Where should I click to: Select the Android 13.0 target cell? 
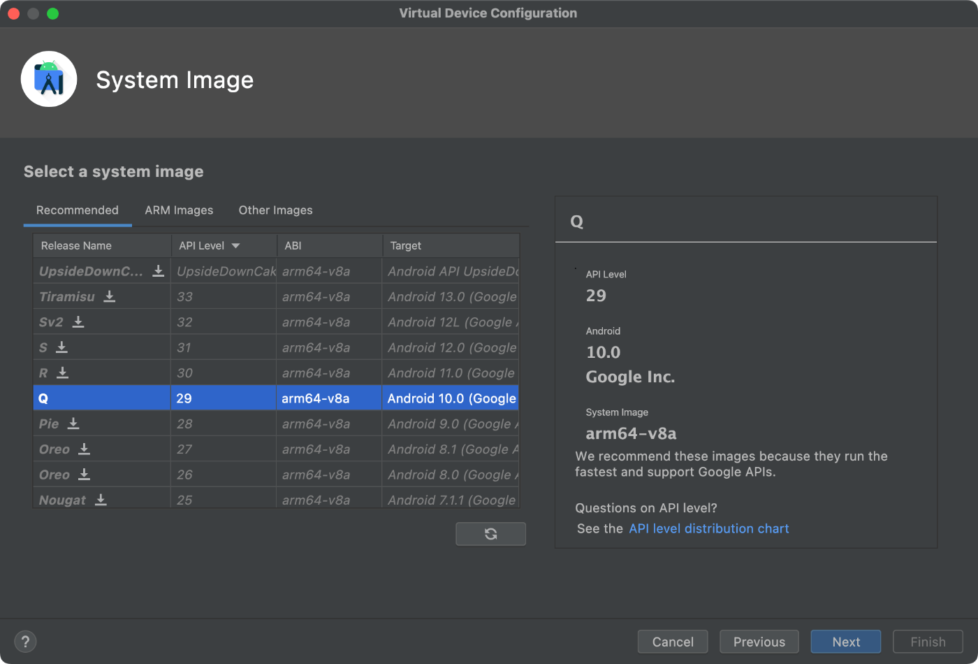pos(451,296)
